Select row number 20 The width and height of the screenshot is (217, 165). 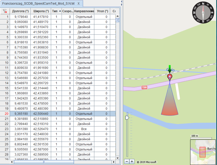tap(5, 114)
